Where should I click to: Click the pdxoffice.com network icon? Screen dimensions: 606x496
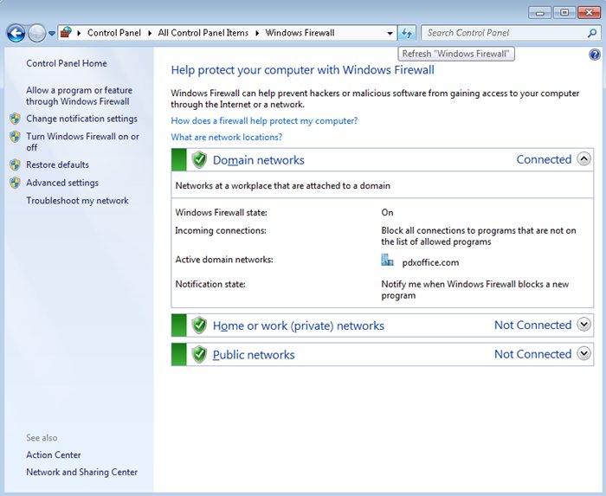tap(387, 260)
